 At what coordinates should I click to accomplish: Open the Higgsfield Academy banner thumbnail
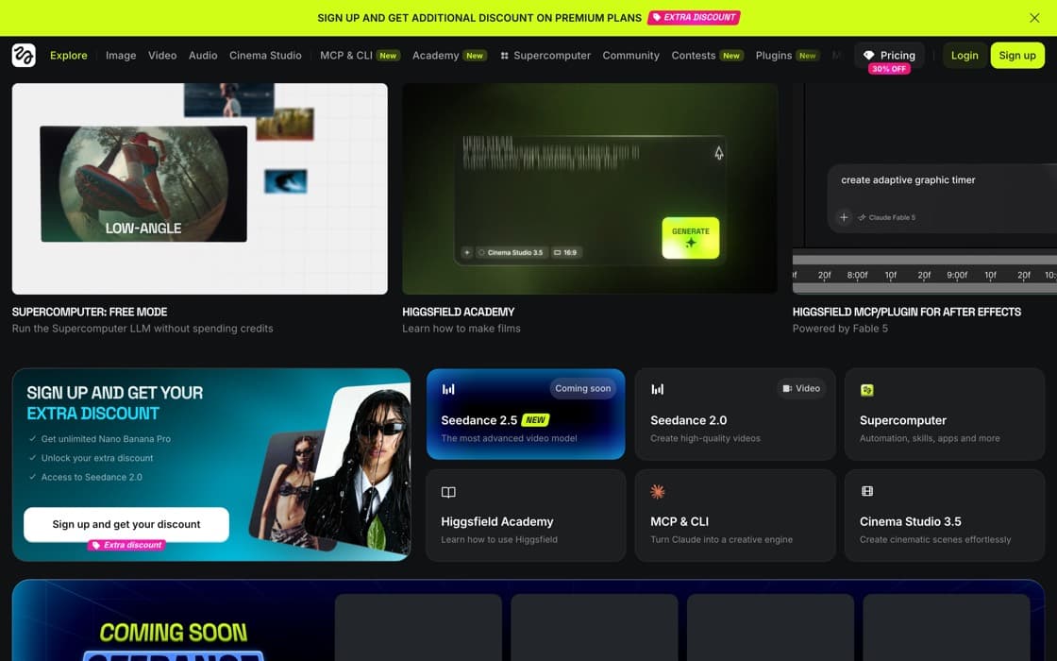(x=590, y=189)
